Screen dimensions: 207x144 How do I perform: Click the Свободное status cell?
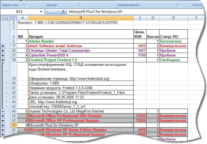click(173, 60)
